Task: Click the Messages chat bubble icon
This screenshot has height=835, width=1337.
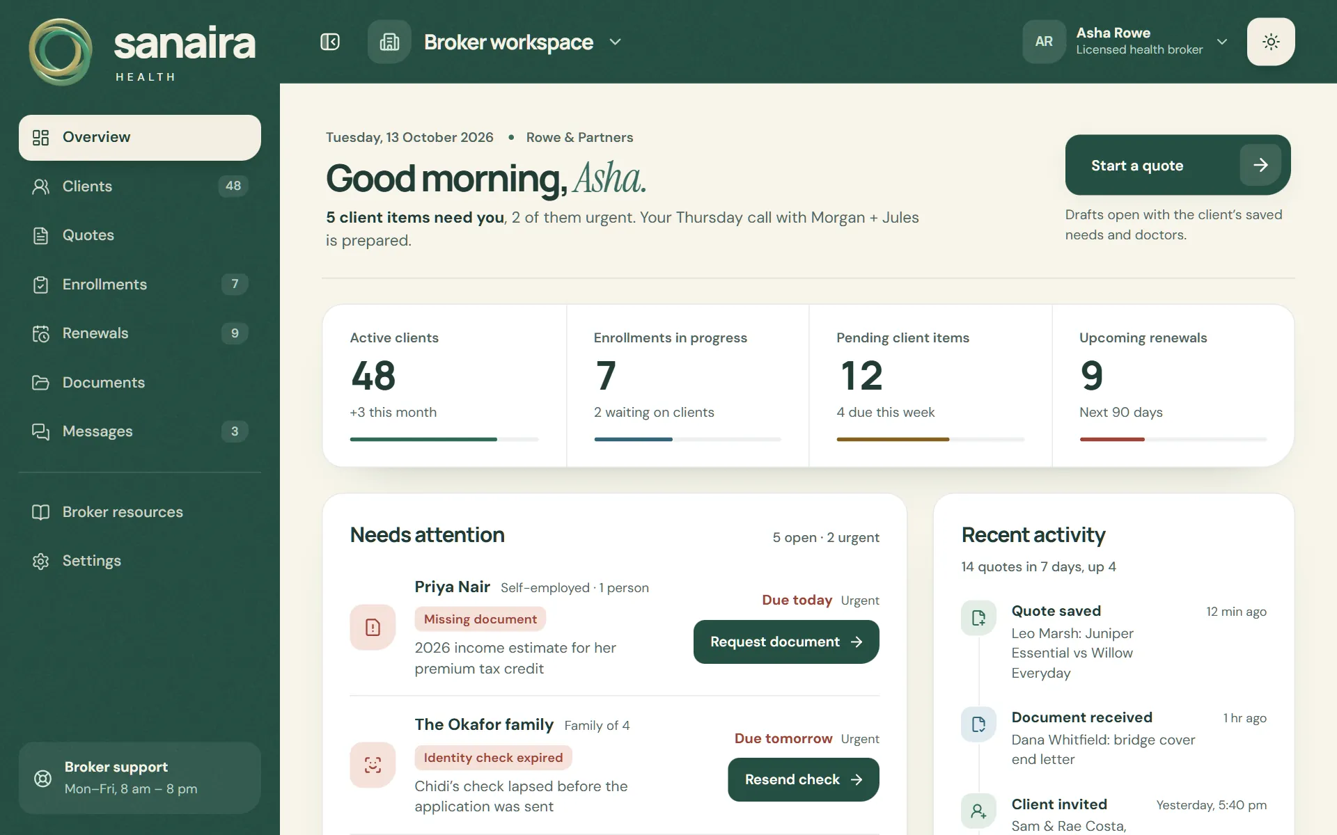Action: pos(41,431)
